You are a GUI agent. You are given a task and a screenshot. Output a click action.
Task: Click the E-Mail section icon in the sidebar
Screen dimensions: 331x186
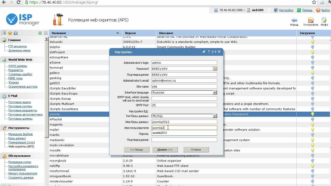click(4, 96)
